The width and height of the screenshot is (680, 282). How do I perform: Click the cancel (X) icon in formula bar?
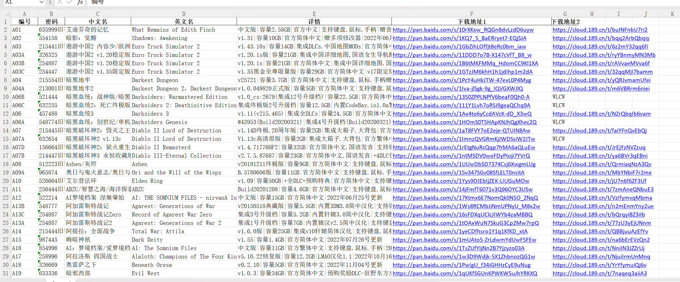pyautogui.click(x=59, y=2)
